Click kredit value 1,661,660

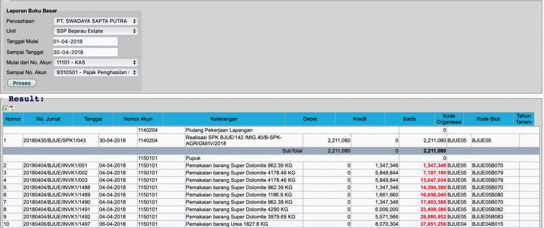click(x=387, y=195)
